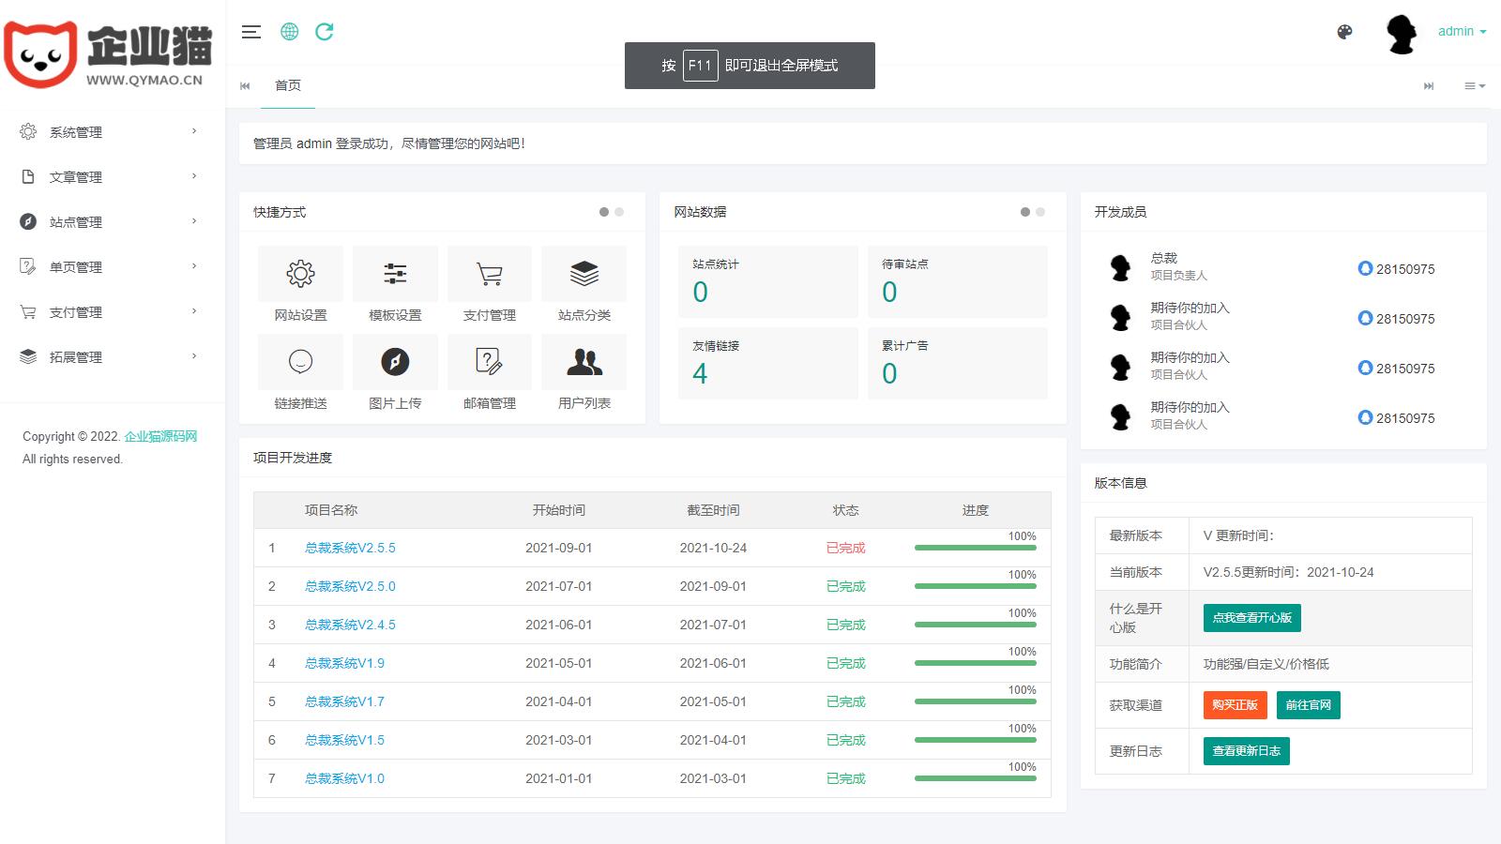Select second carousel dot in 网站数据 panel
This screenshot has height=844, width=1501.
[1040, 212]
